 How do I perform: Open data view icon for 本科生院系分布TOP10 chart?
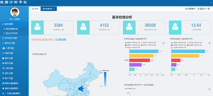(x=210, y=89)
